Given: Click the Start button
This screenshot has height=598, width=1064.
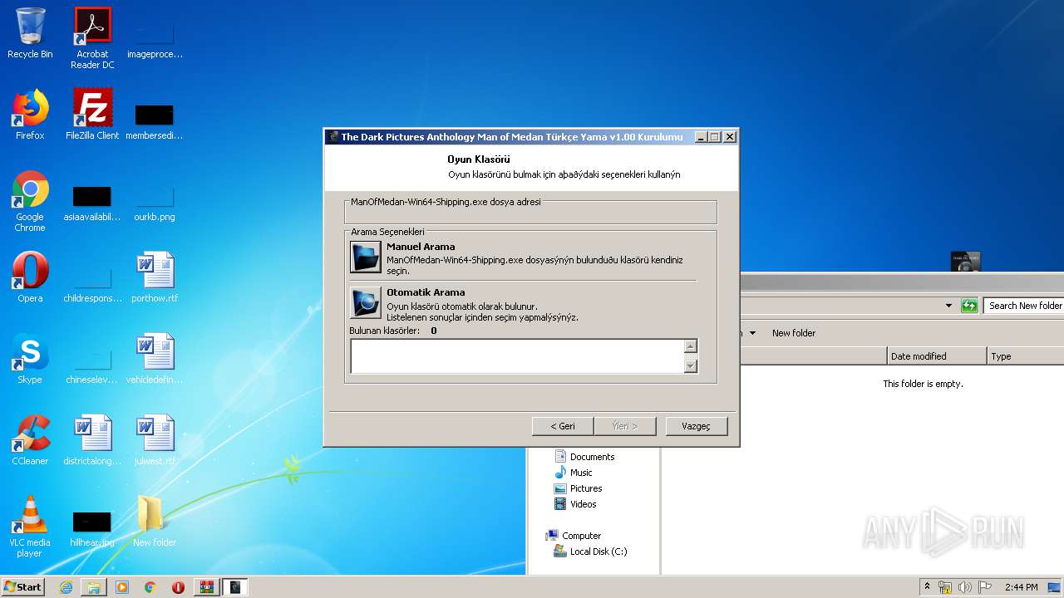Looking at the screenshot, I should click(x=23, y=587).
